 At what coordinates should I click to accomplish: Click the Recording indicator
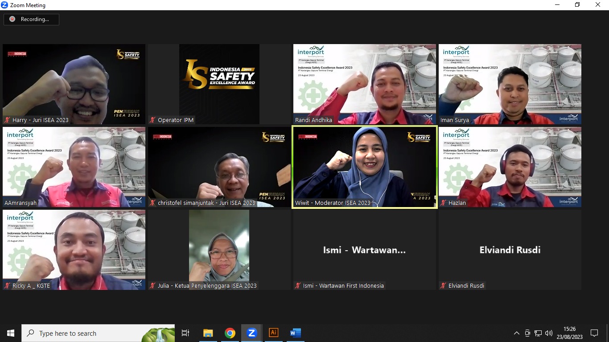[31, 19]
